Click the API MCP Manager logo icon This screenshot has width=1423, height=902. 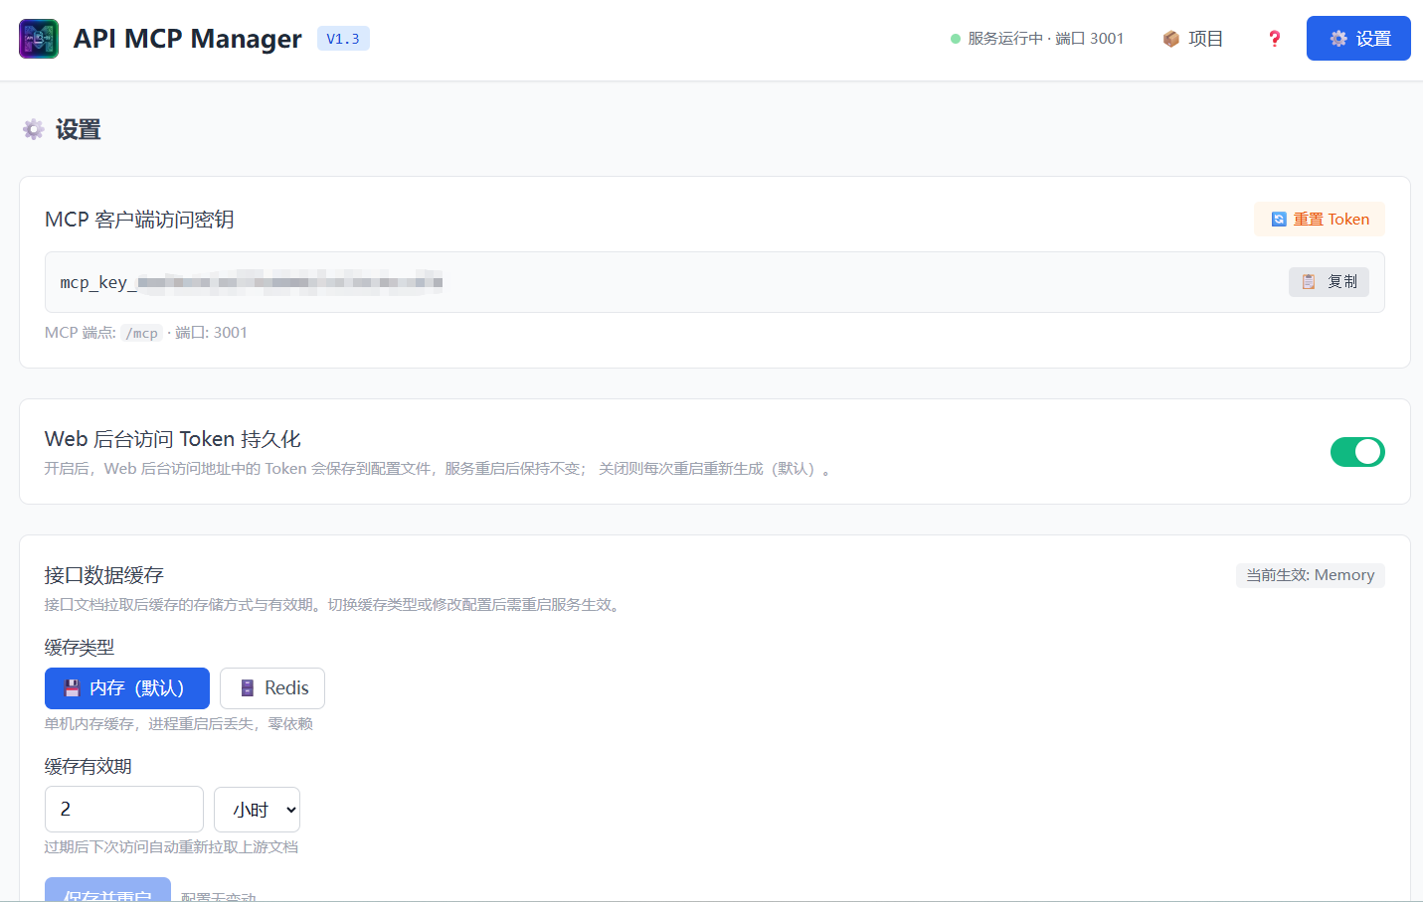(x=39, y=39)
